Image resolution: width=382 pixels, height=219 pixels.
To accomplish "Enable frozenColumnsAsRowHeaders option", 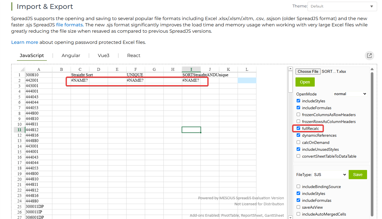I will click(298, 115).
